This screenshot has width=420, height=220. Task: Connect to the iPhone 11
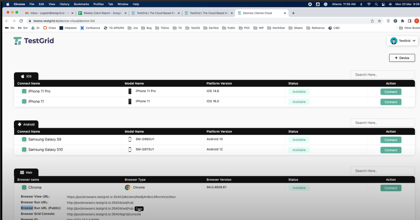coord(391,102)
